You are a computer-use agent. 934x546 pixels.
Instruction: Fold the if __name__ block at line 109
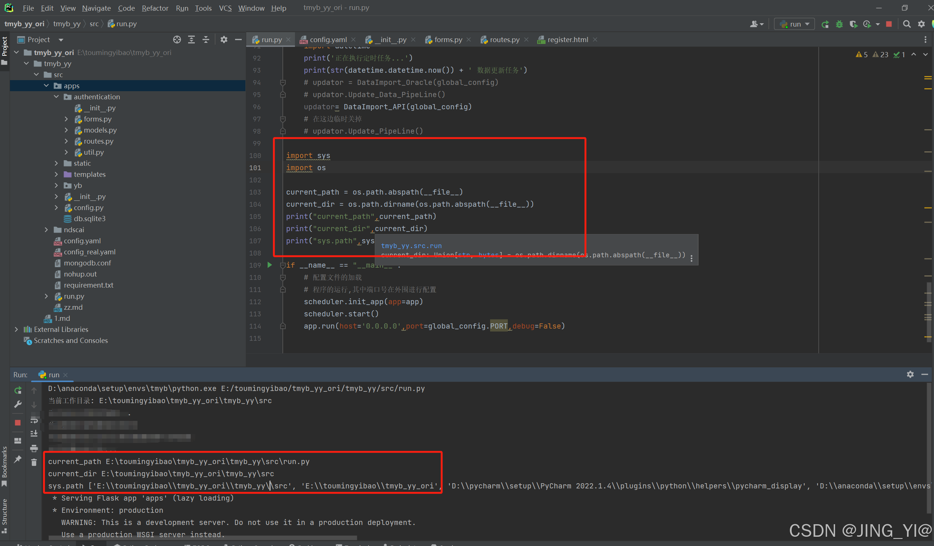point(283,265)
